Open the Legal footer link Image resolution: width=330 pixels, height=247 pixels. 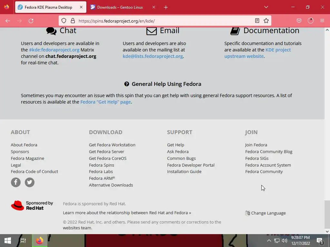pos(16,165)
